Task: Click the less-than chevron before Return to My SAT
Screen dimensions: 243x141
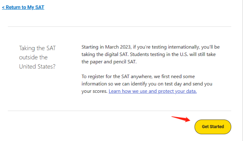Action: [x=3, y=7]
